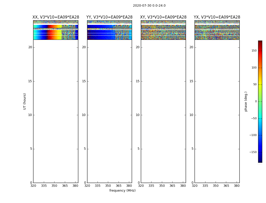Click the 10 hour tick left of XX panel
This screenshot has height=203, width=266.
pos(30,115)
